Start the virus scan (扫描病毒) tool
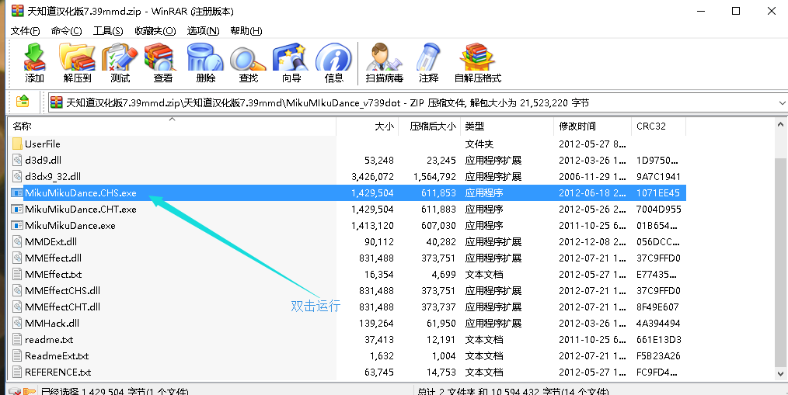The image size is (788, 395). (x=385, y=63)
